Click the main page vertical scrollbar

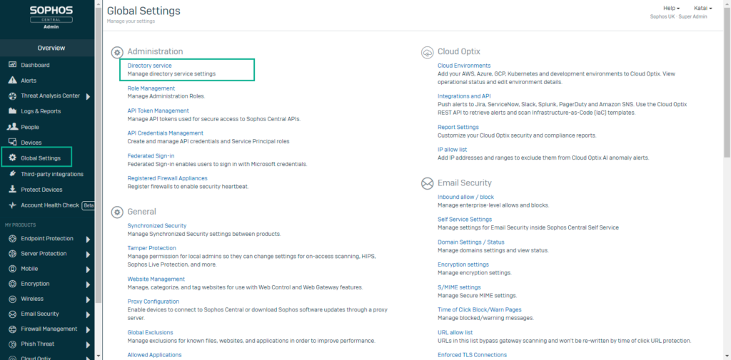[727, 107]
